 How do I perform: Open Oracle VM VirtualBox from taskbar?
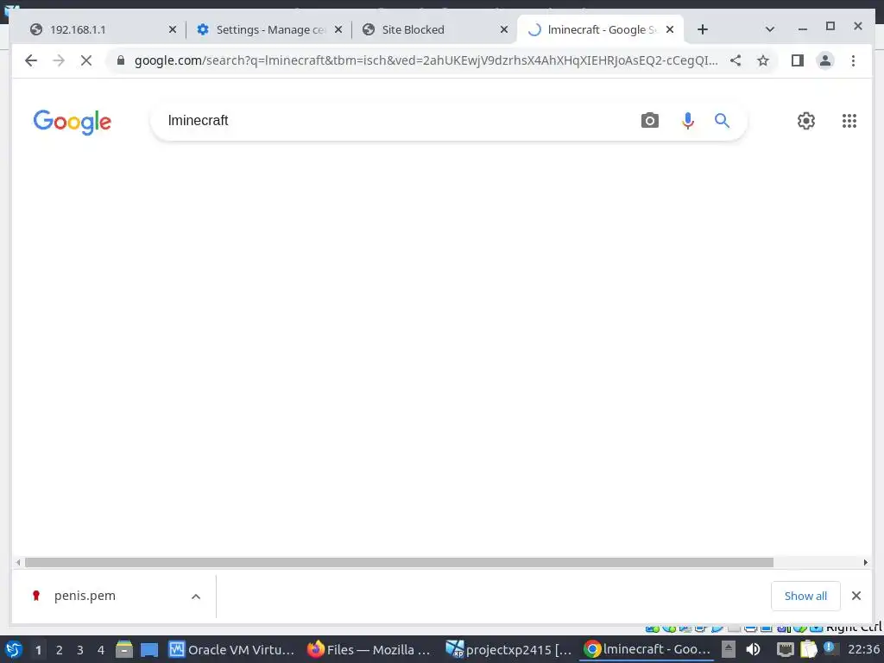[x=232, y=649]
